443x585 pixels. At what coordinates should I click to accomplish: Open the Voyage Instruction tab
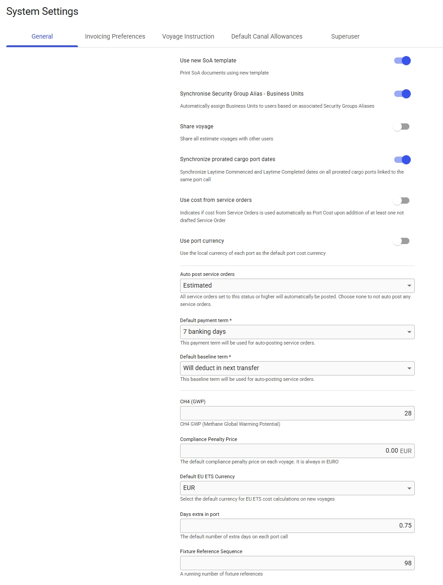click(x=188, y=36)
